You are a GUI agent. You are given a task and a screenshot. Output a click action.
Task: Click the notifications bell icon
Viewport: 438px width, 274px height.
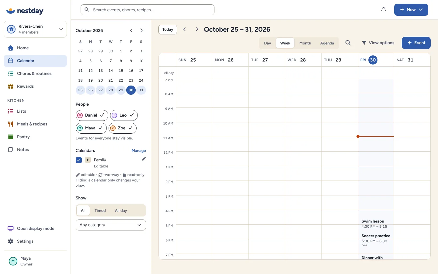click(384, 10)
